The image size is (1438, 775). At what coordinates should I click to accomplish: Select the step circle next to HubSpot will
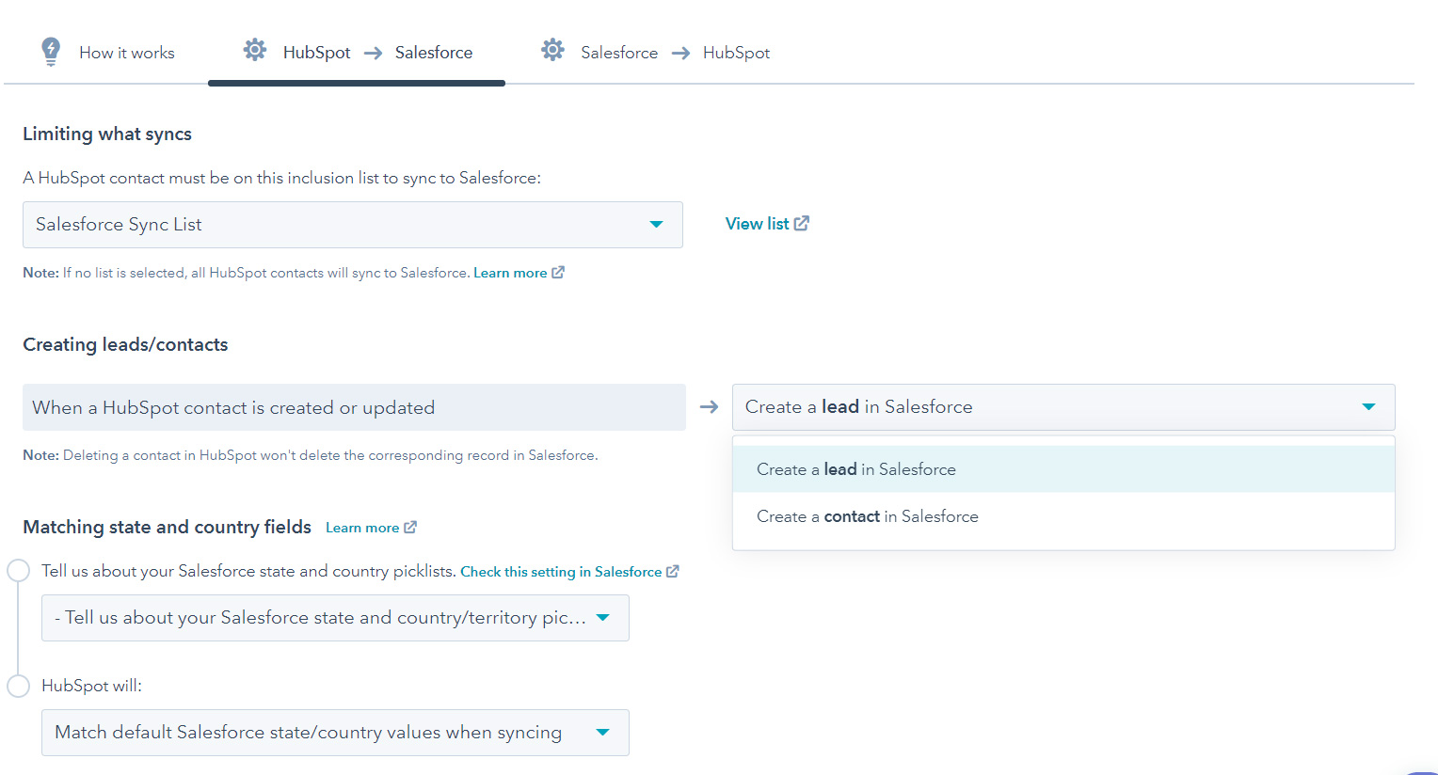coord(18,686)
